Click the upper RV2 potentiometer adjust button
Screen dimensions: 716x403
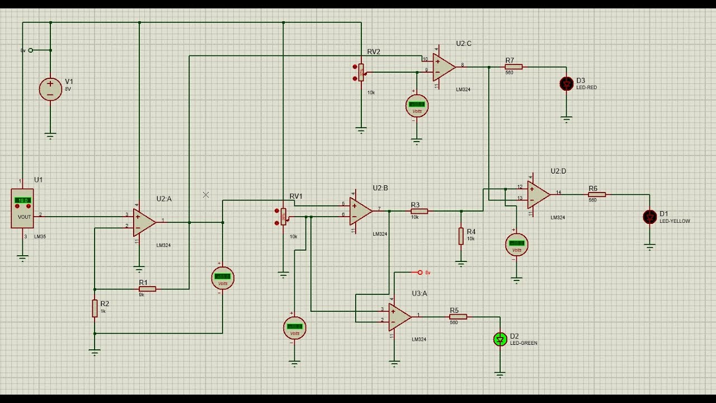pyautogui.click(x=355, y=67)
